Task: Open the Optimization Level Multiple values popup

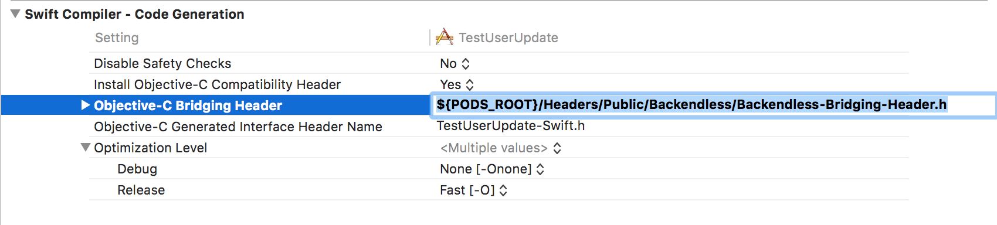Action: (500, 148)
